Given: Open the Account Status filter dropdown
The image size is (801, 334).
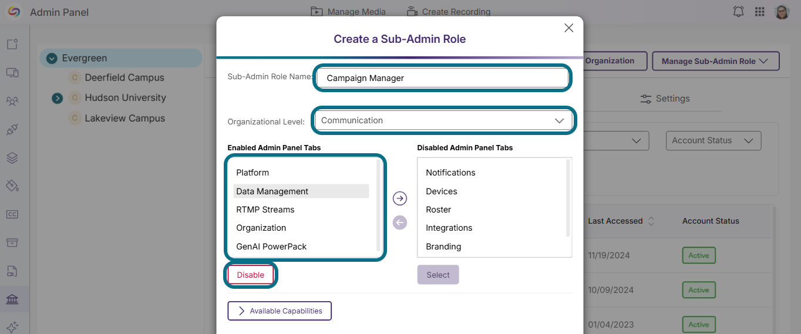Looking at the screenshot, I should click(713, 140).
